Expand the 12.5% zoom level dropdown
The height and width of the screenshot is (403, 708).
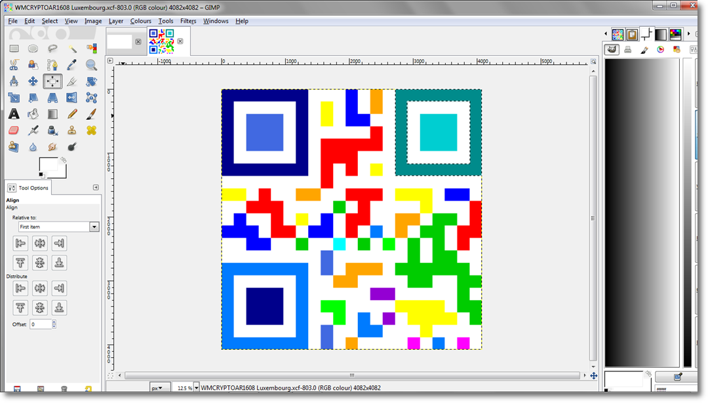tap(196, 388)
